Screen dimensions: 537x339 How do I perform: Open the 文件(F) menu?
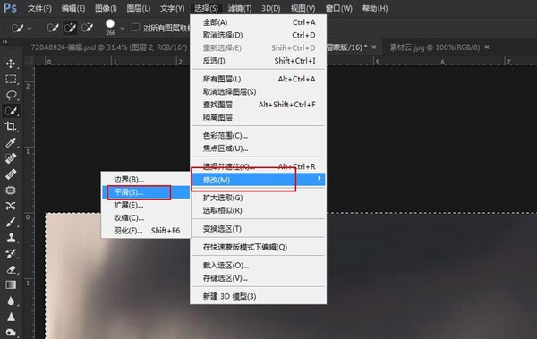point(39,8)
